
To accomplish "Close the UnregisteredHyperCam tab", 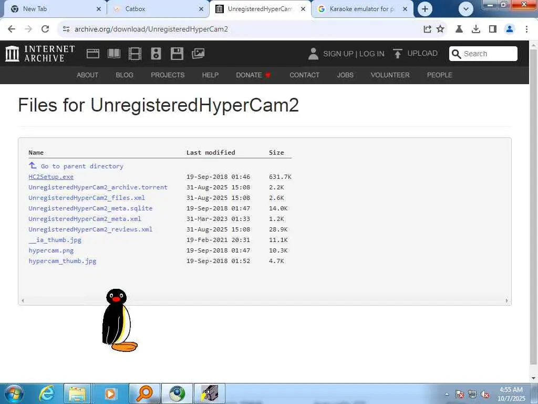I will tap(303, 9).
